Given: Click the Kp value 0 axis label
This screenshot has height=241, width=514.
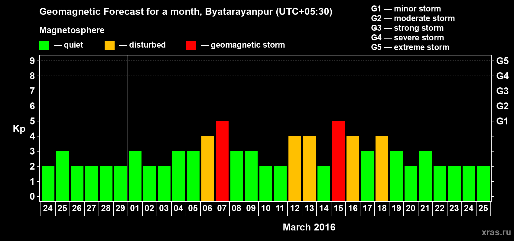Looking at the screenshot, I should point(32,196).
